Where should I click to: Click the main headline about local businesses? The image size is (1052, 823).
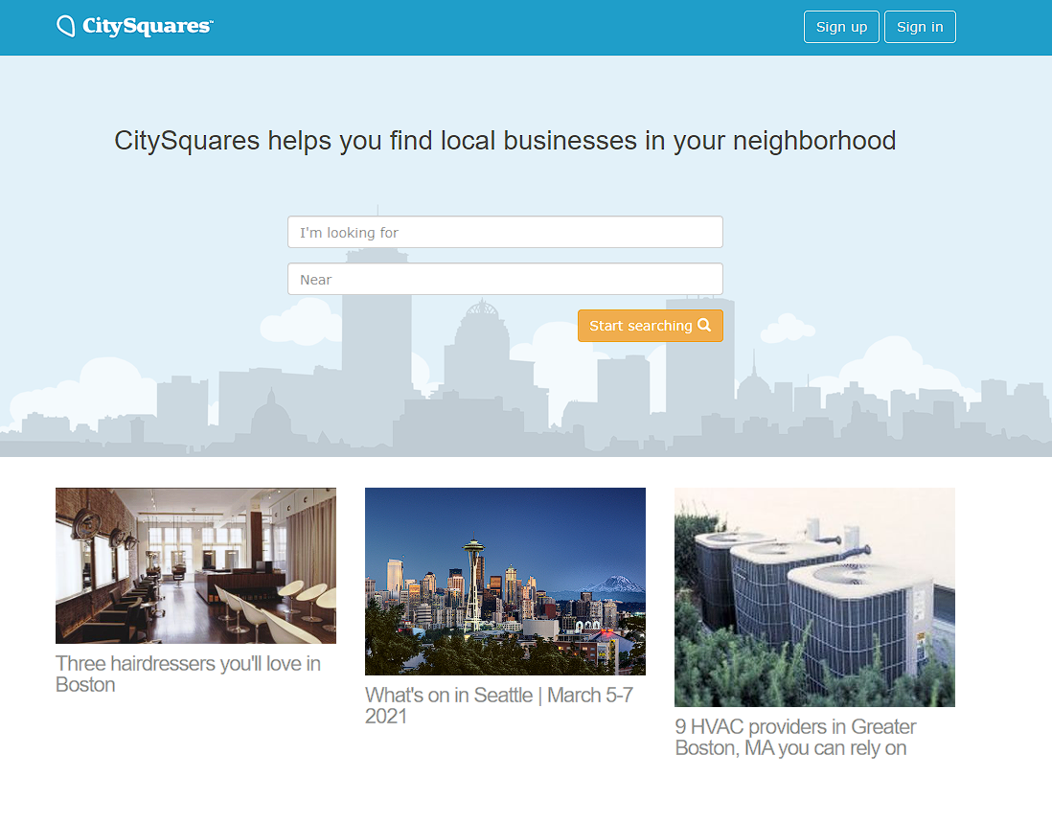coord(505,141)
